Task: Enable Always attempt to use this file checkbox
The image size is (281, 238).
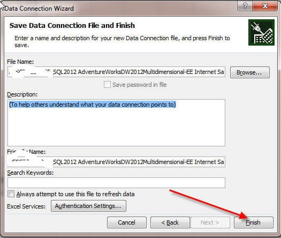Action: point(11,194)
